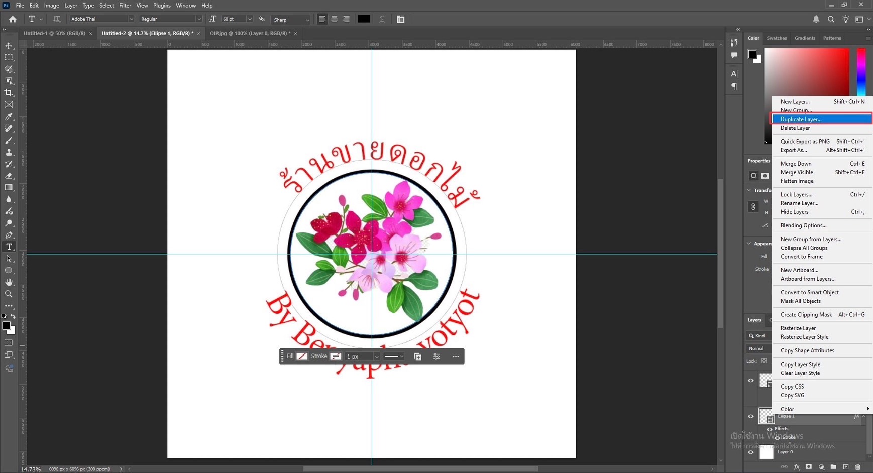Toggle Layer 0 visibility eye
Image resolution: width=873 pixels, height=473 pixels.
(751, 452)
